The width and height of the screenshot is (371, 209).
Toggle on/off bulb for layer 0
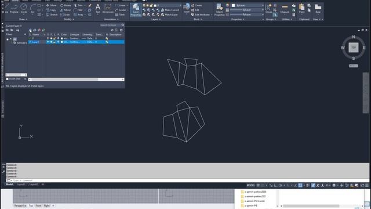(48, 38)
